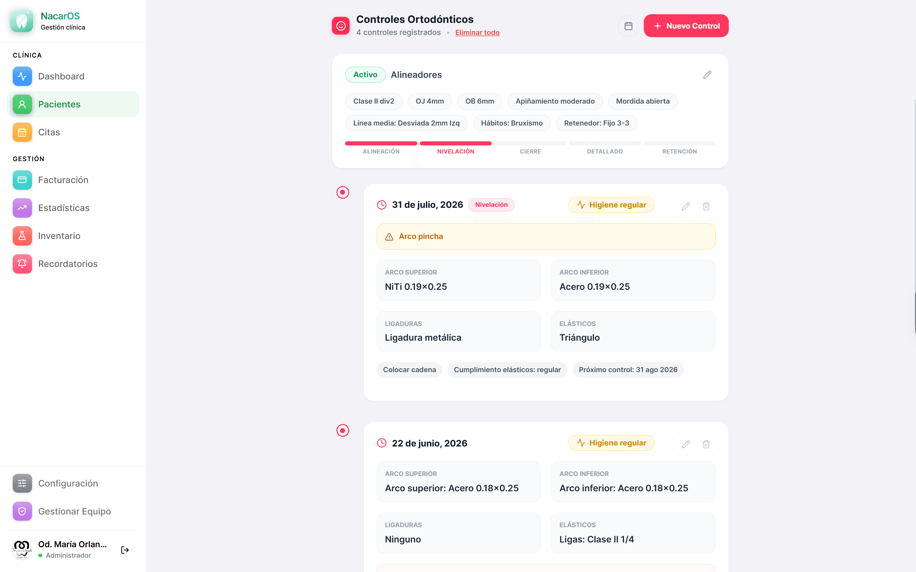
Task: Click the Retenedor: Fijo 3-3 chip
Action: (x=597, y=123)
